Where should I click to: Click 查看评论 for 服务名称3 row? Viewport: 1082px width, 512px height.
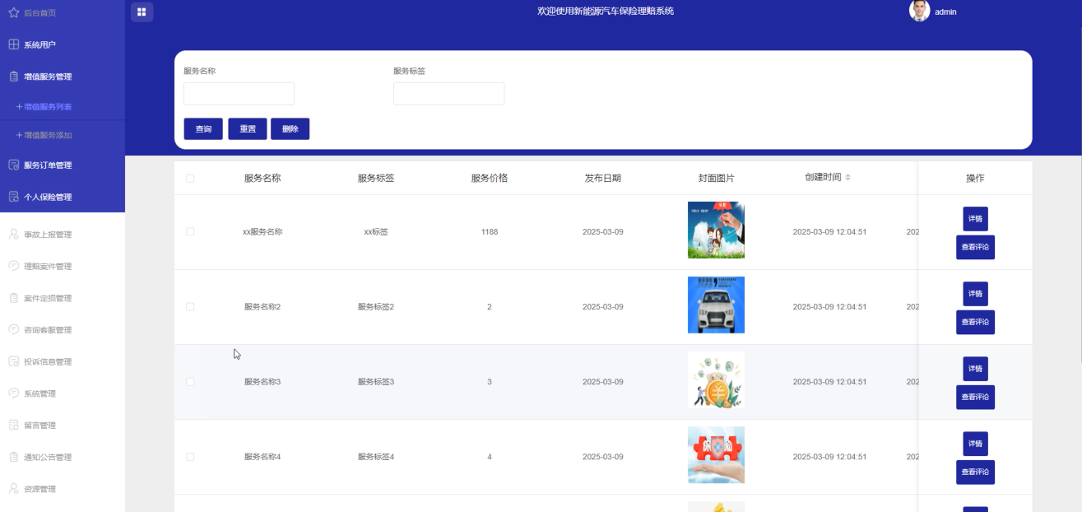point(975,397)
